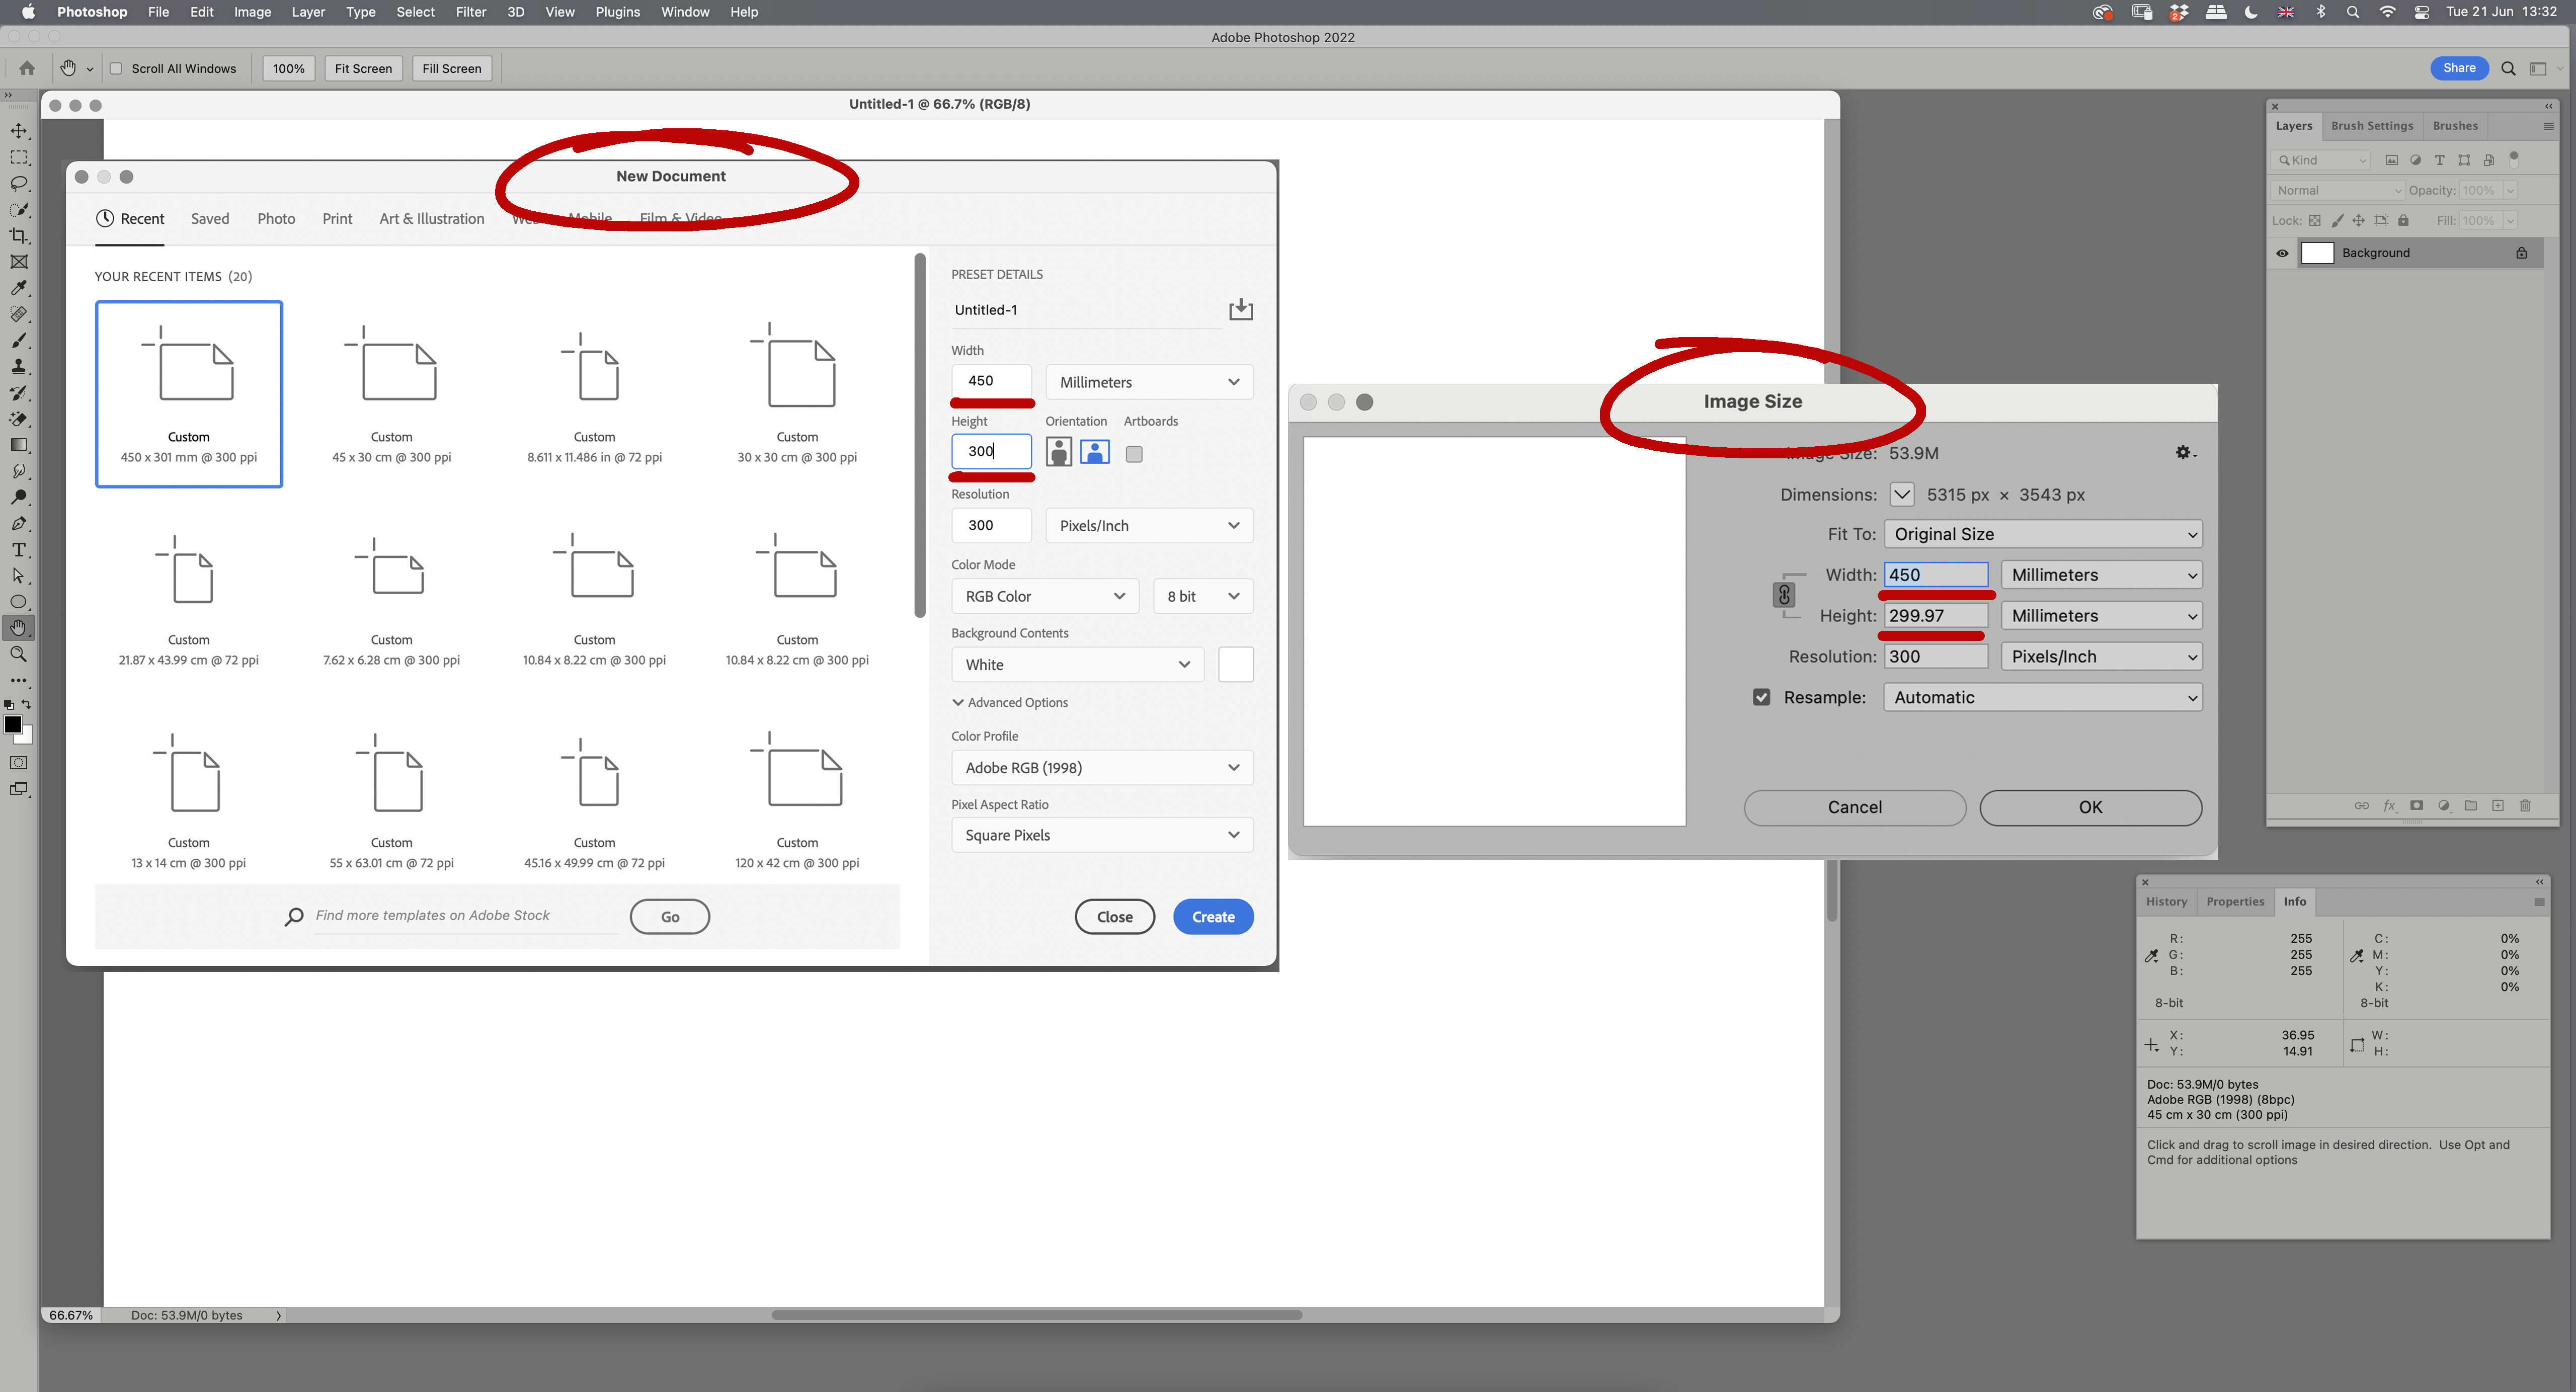Select the Horizontal Type tool
2576x1392 pixels.
19,550
